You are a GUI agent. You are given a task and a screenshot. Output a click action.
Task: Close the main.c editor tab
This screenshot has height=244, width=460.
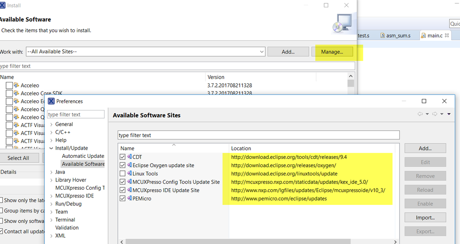point(447,35)
